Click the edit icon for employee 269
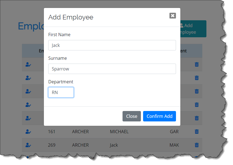 click(x=28, y=145)
